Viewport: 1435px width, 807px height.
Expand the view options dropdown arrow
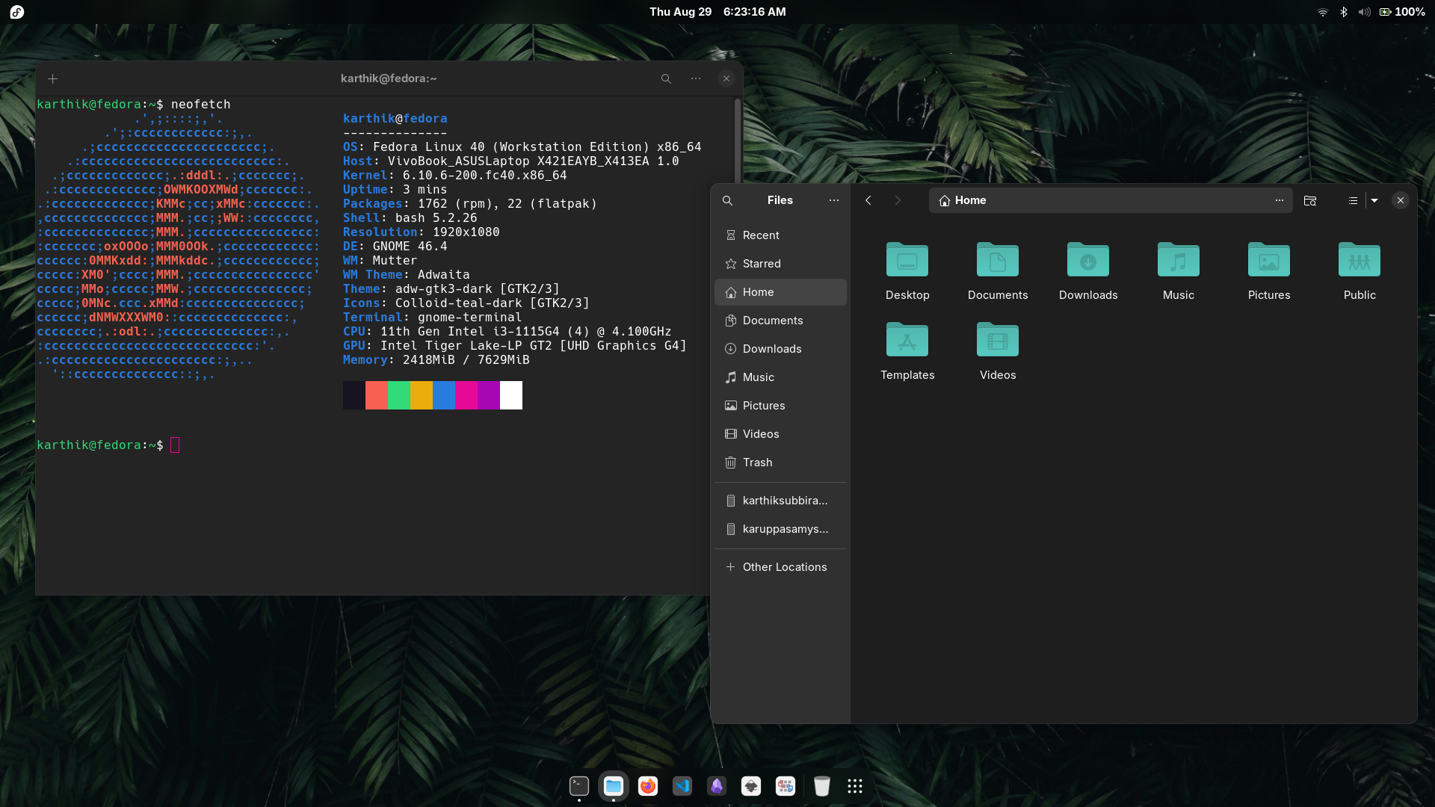[1374, 200]
